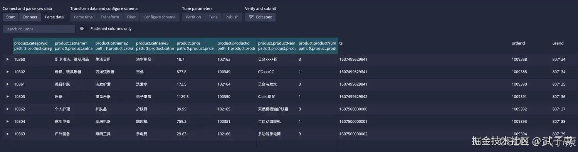Screen dimensions: 578x152
Task: Expand the row with categoryid 10304
Action: pos(7,121)
